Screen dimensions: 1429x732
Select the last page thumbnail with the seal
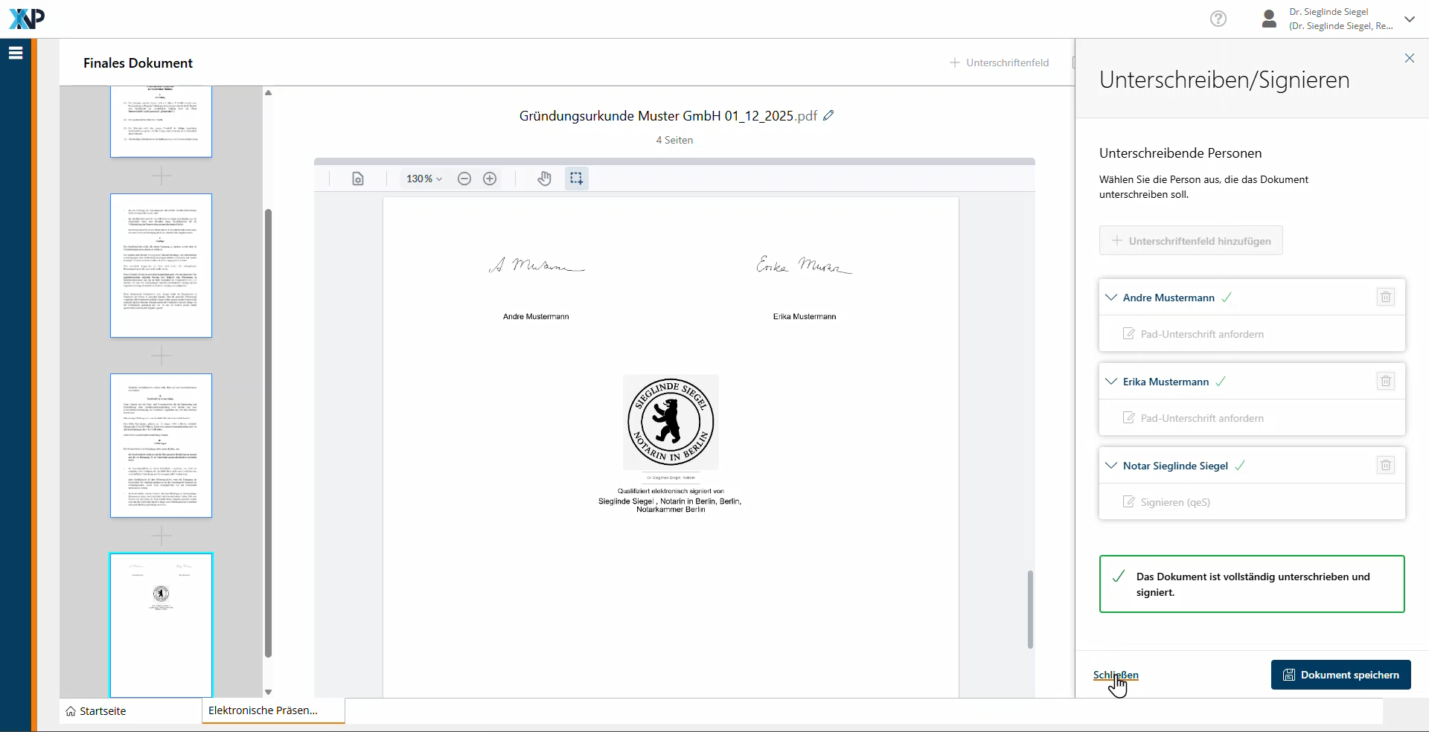coord(161,624)
